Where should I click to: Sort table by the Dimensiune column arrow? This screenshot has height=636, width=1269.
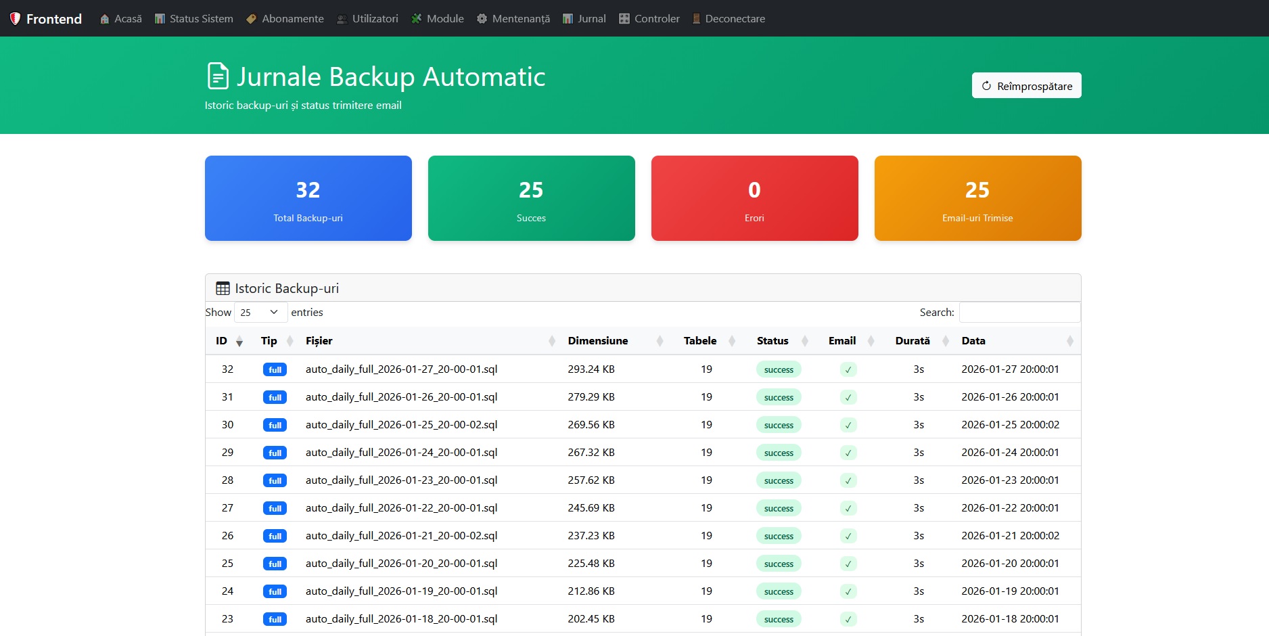(660, 341)
